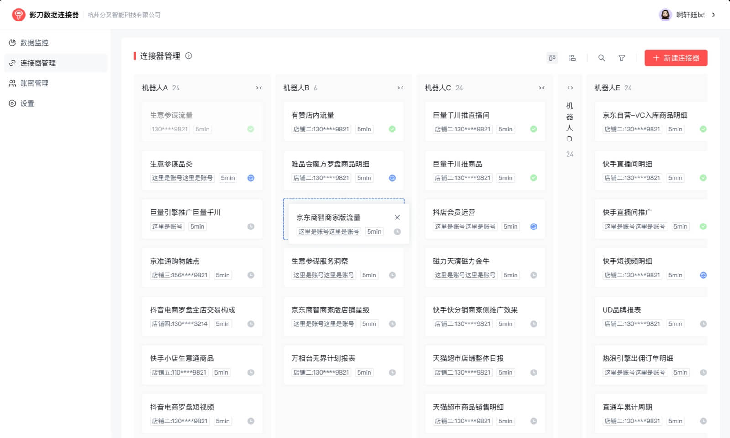Click the 影刀数据连接器 logo icon
This screenshot has height=438, width=730.
[18, 15]
